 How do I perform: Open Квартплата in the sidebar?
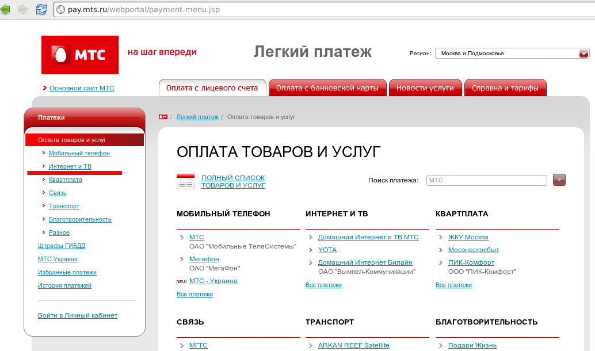click(x=65, y=180)
